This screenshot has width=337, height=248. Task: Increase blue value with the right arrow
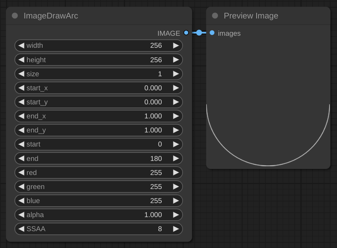[176, 201]
